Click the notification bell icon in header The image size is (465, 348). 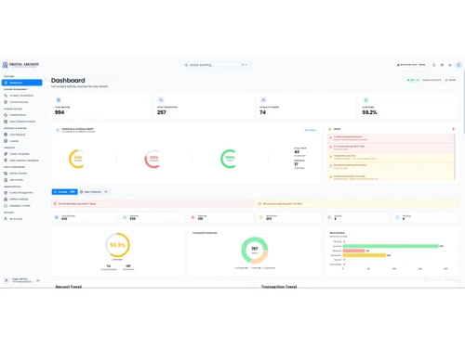(x=434, y=65)
